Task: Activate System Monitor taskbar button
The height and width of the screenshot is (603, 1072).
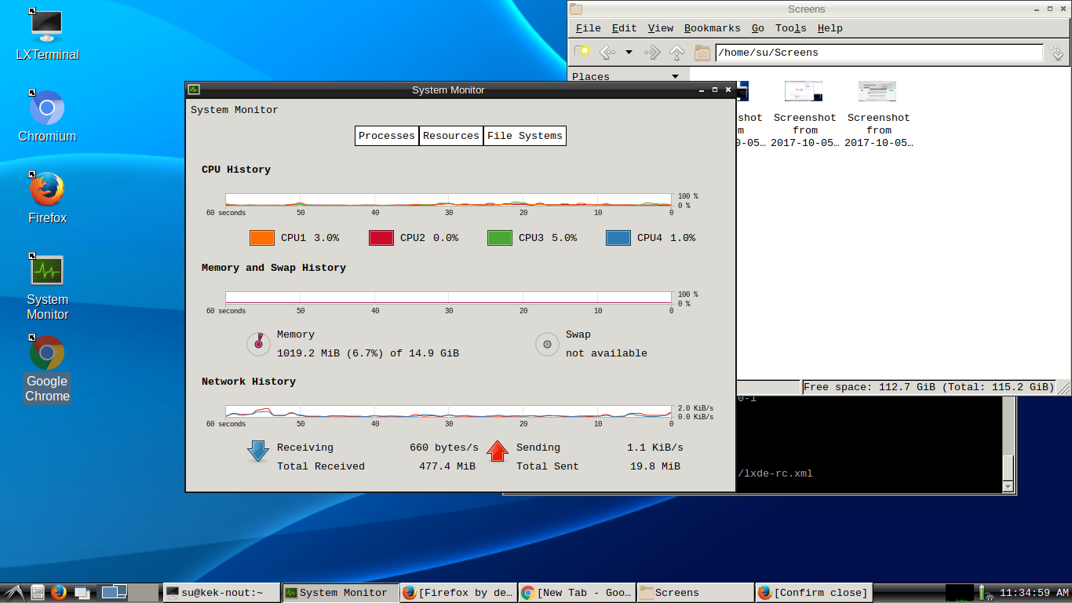Action: (340, 593)
